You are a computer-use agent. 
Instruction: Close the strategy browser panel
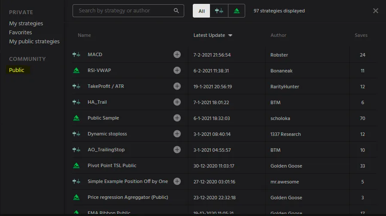tap(375, 11)
